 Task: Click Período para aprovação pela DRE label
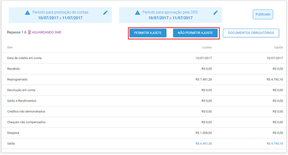pos(170,12)
